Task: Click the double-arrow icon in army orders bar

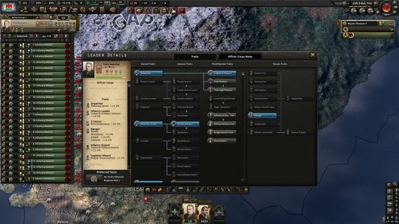Action: click(x=153, y=190)
